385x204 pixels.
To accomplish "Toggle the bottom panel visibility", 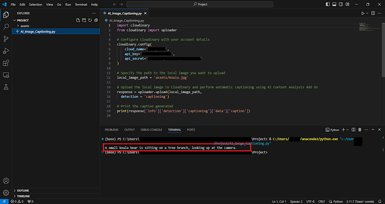I will (x=334, y=4).
